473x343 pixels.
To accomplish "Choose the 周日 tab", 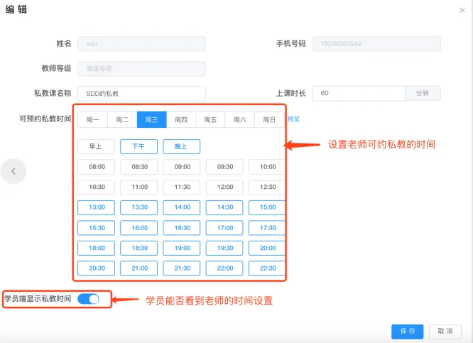I will coord(268,120).
